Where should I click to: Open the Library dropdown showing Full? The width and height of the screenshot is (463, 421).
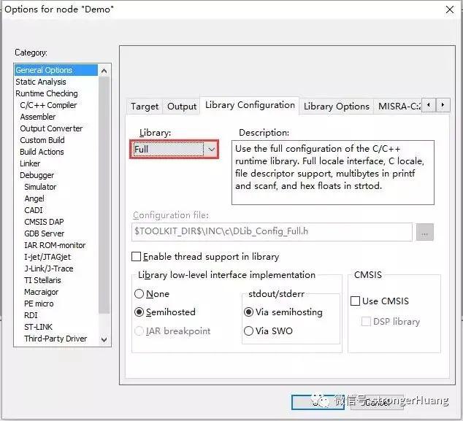tap(175, 150)
